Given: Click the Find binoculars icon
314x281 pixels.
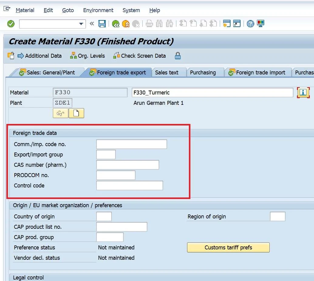Looking at the screenshot, I should pyautogui.click(x=159, y=24).
